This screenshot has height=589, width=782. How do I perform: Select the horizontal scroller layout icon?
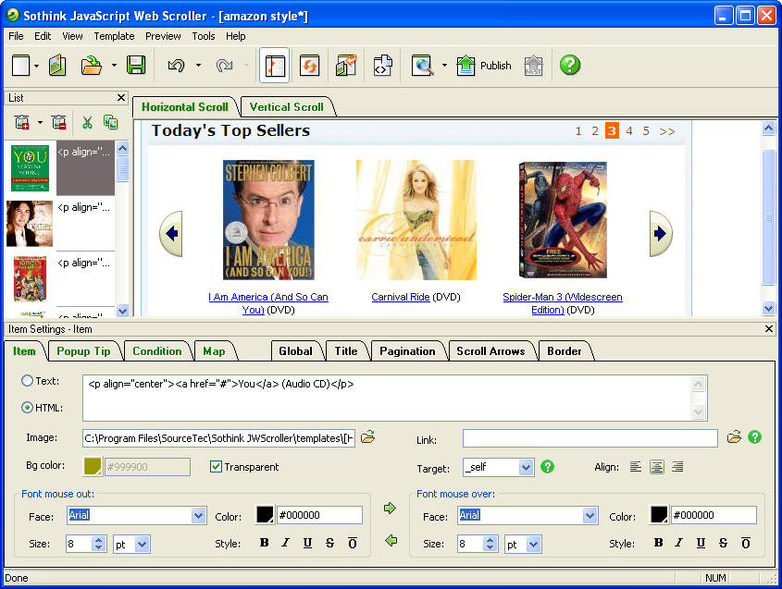pyautogui.click(x=274, y=66)
